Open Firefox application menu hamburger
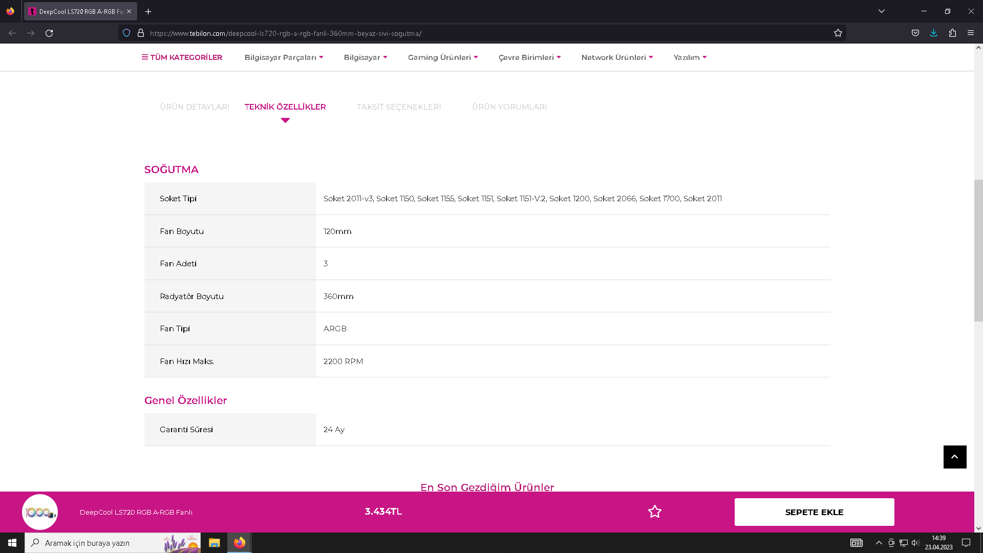This screenshot has height=553, width=983. tap(970, 33)
